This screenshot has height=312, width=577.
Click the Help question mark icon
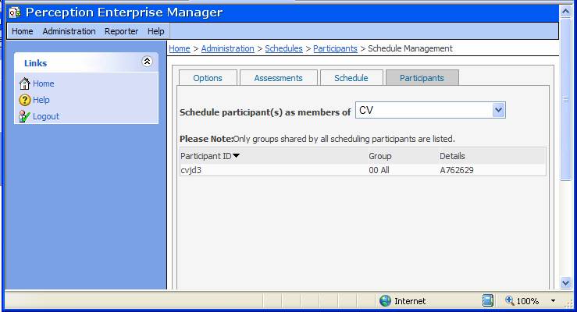(24, 100)
